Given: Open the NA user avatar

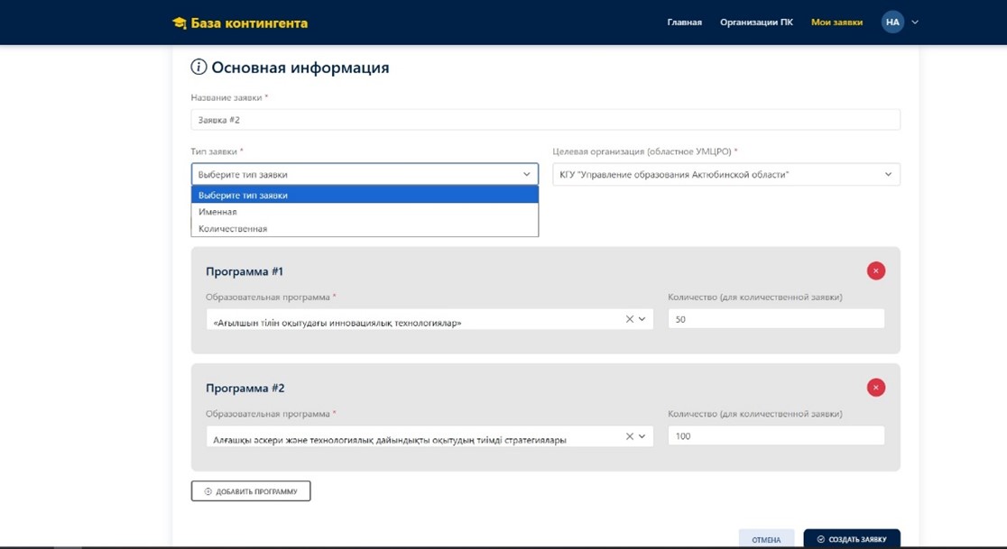Looking at the screenshot, I should click(892, 23).
